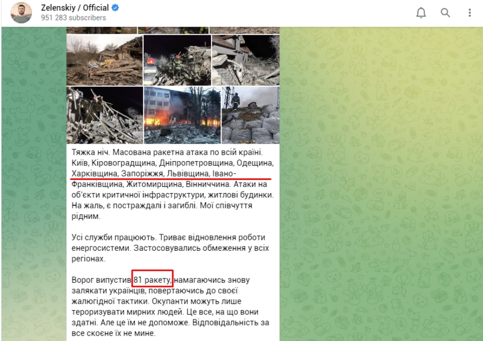
Task: Open photo of burning multi-story building
Action: (182, 116)
